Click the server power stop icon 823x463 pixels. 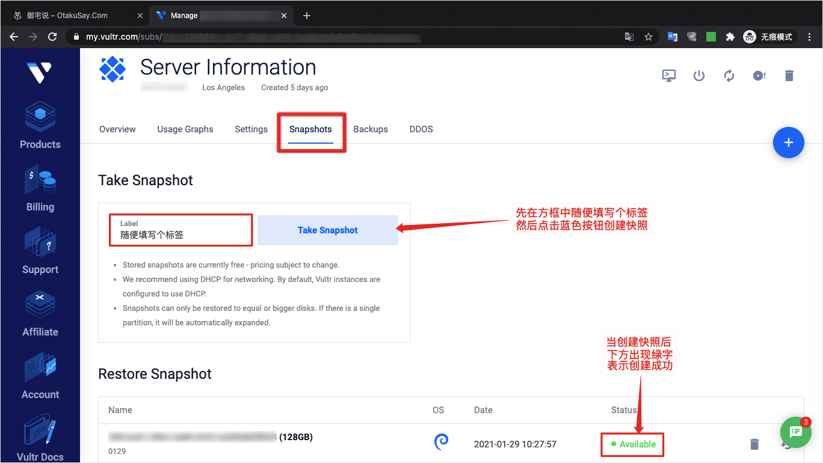click(x=698, y=76)
